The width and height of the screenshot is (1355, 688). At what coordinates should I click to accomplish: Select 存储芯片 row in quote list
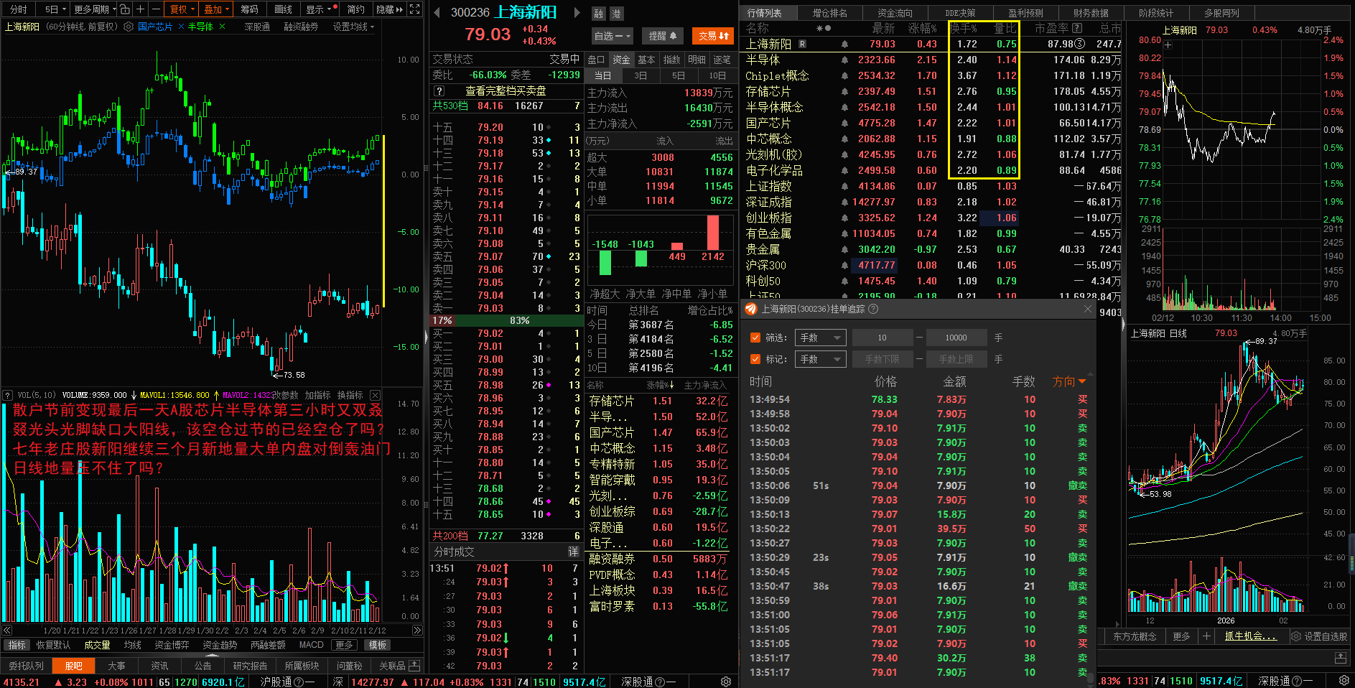coord(931,91)
